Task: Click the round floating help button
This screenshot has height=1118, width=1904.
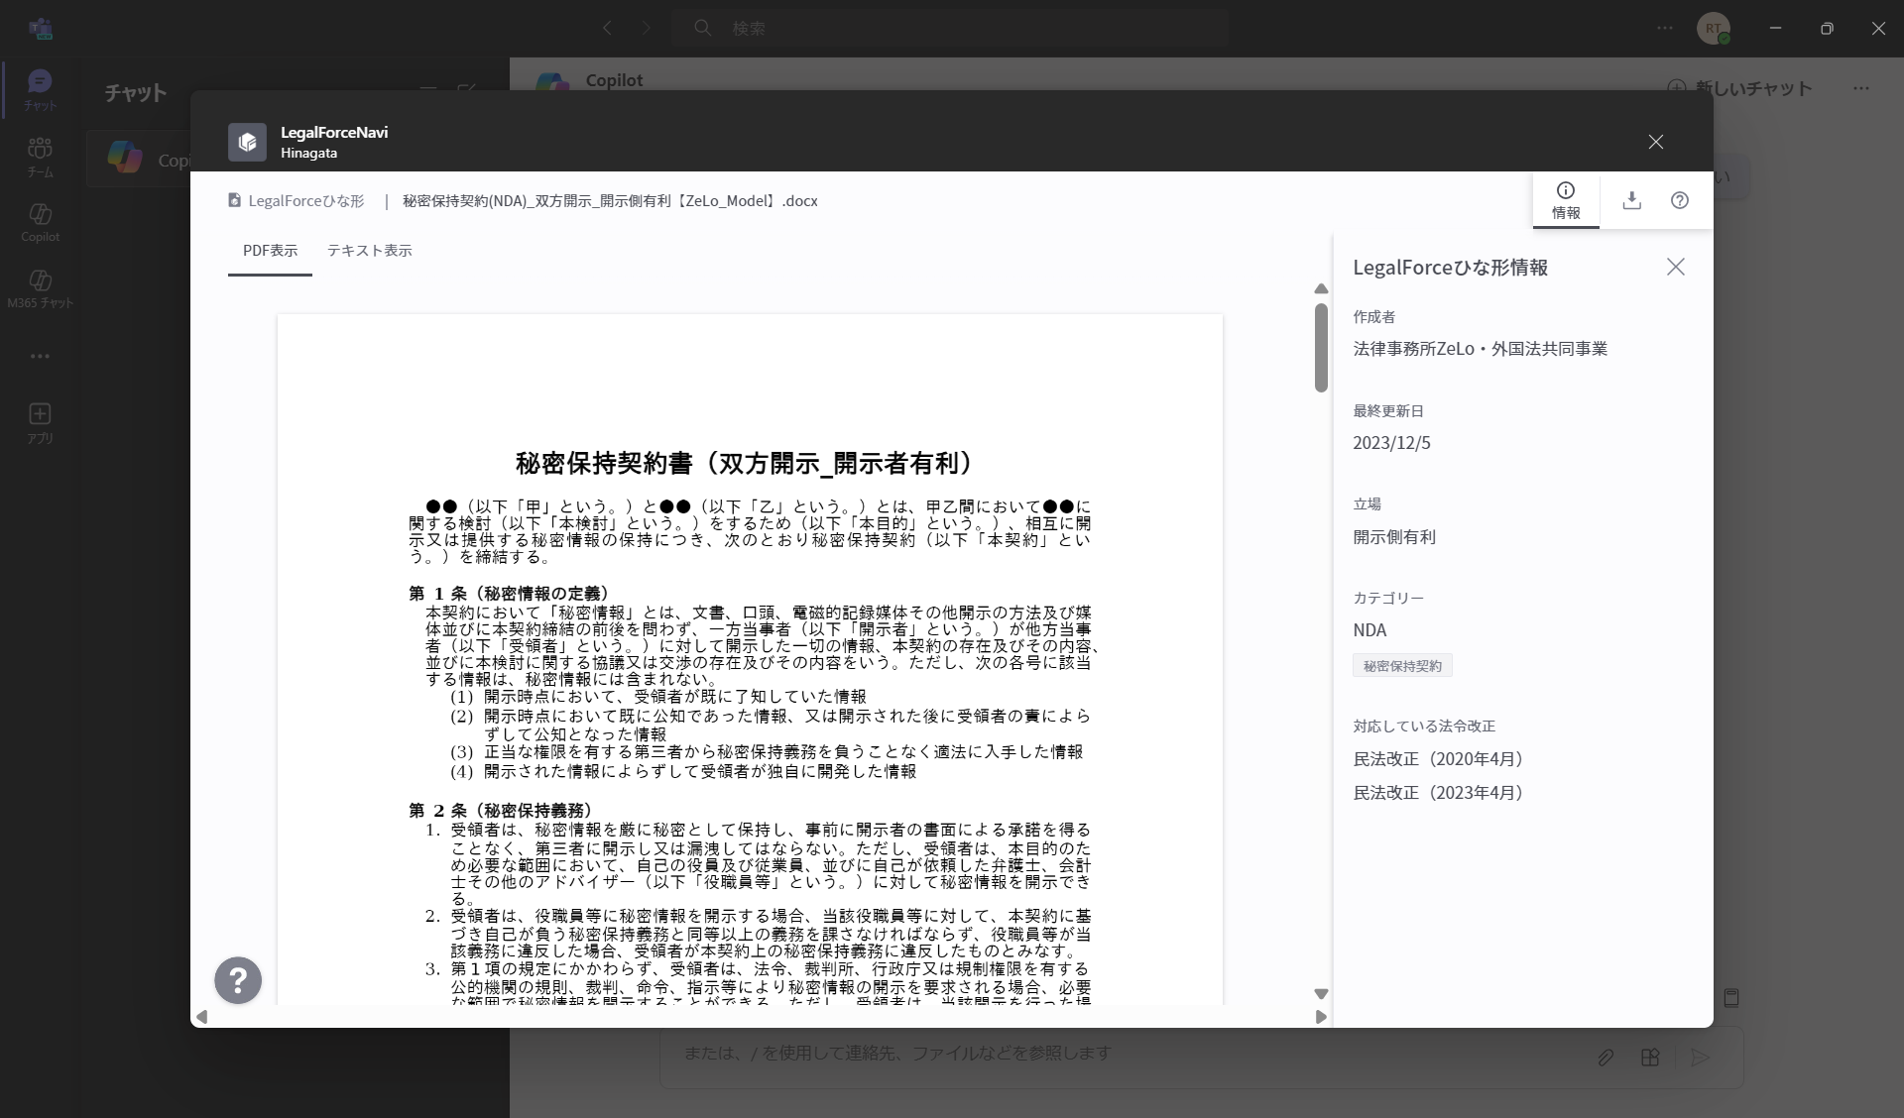Action: pos(238,980)
